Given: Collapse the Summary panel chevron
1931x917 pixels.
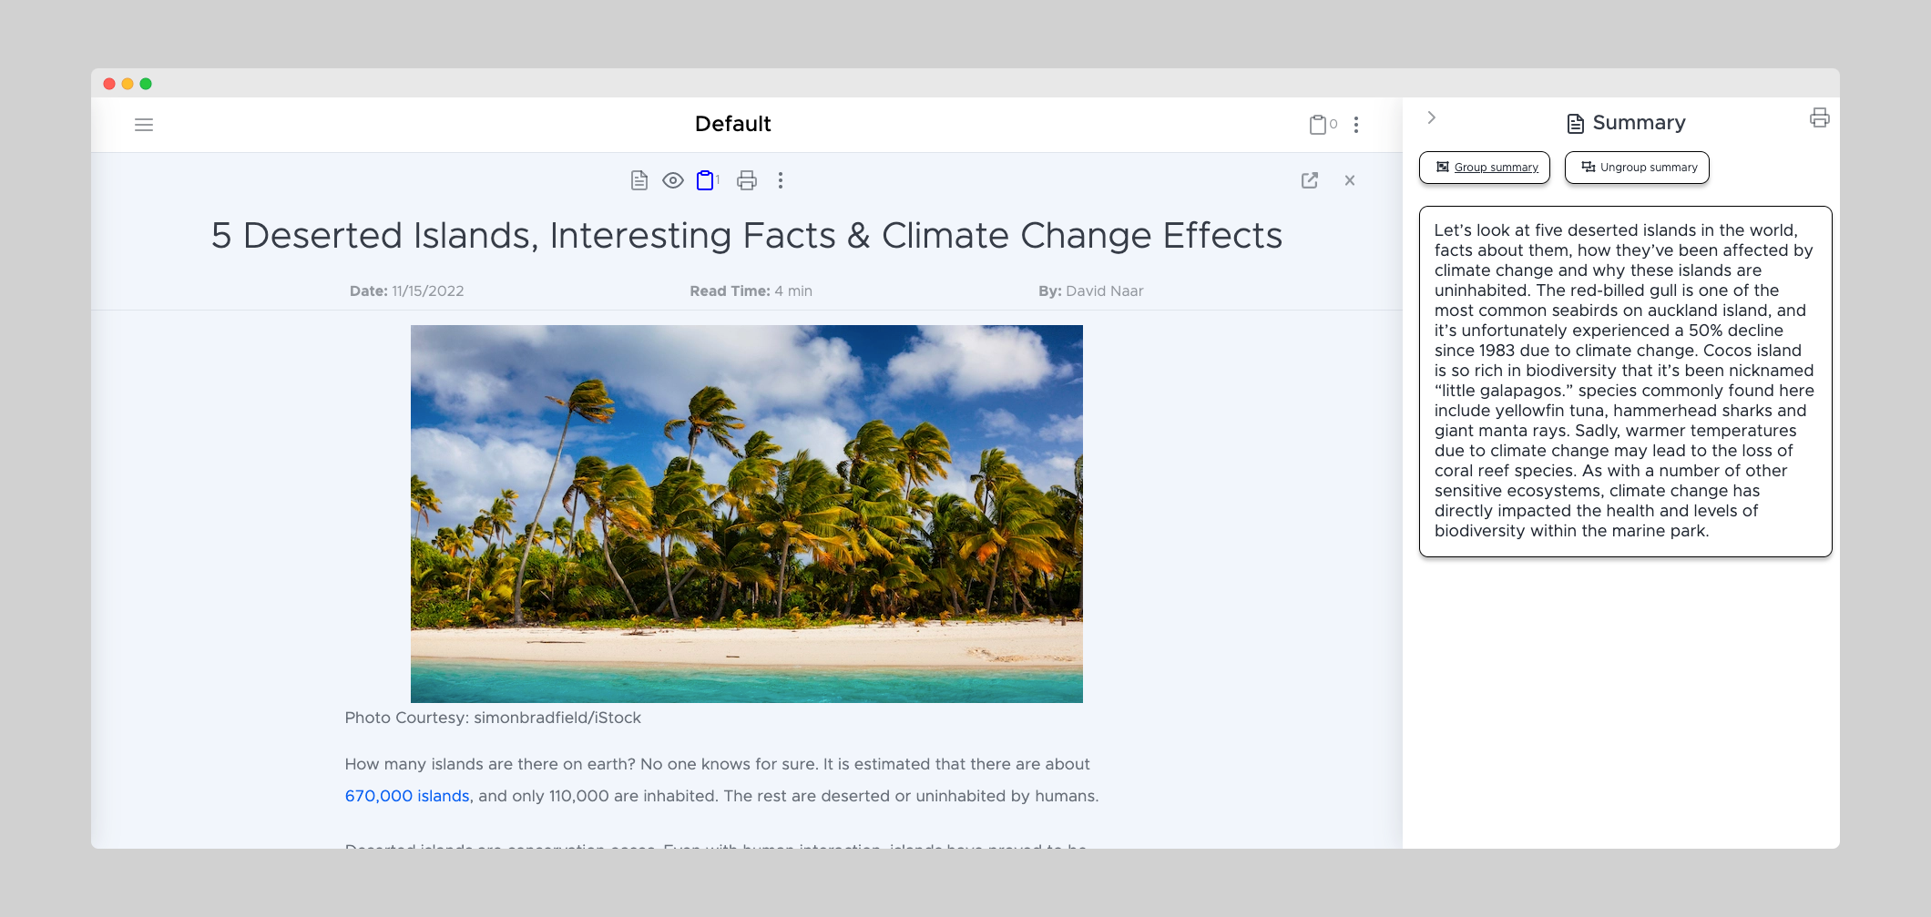Looking at the screenshot, I should pos(1432,117).
